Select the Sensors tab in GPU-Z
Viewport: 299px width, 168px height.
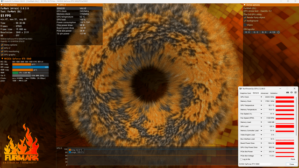coord(256,93)
